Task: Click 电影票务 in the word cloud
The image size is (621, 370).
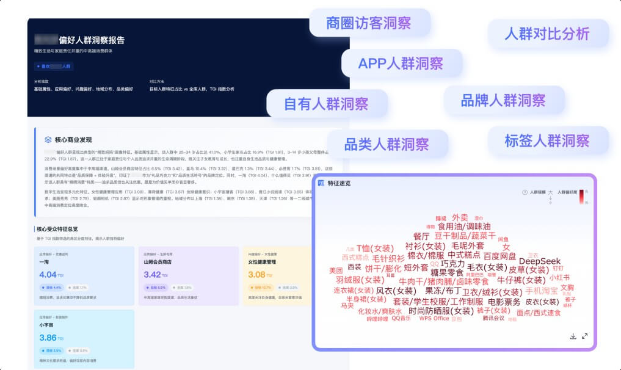Action: click(504, 302)
